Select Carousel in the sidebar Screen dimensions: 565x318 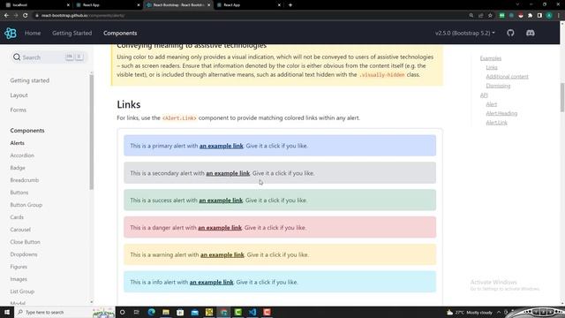click(x=20, y=230)
